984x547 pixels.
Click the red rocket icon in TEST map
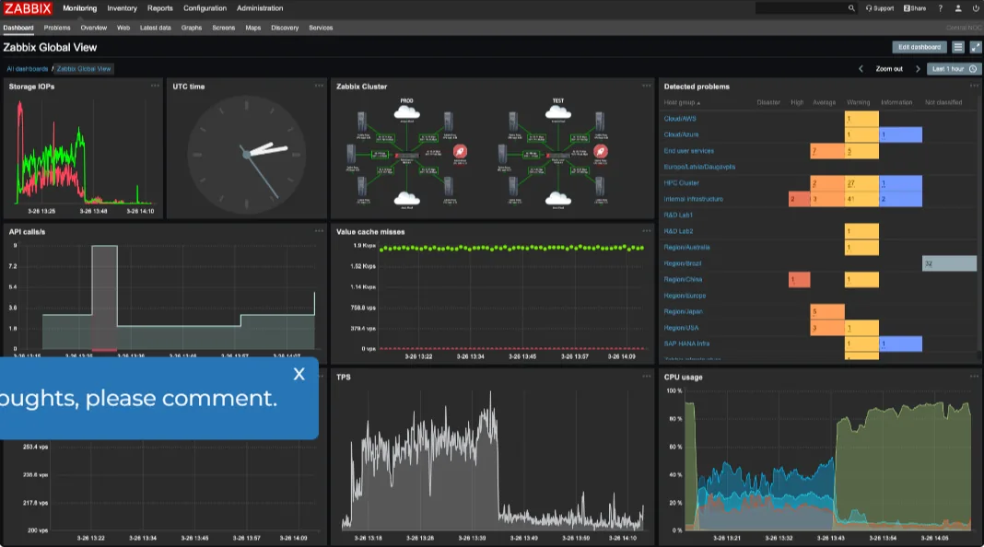point(601,151)
